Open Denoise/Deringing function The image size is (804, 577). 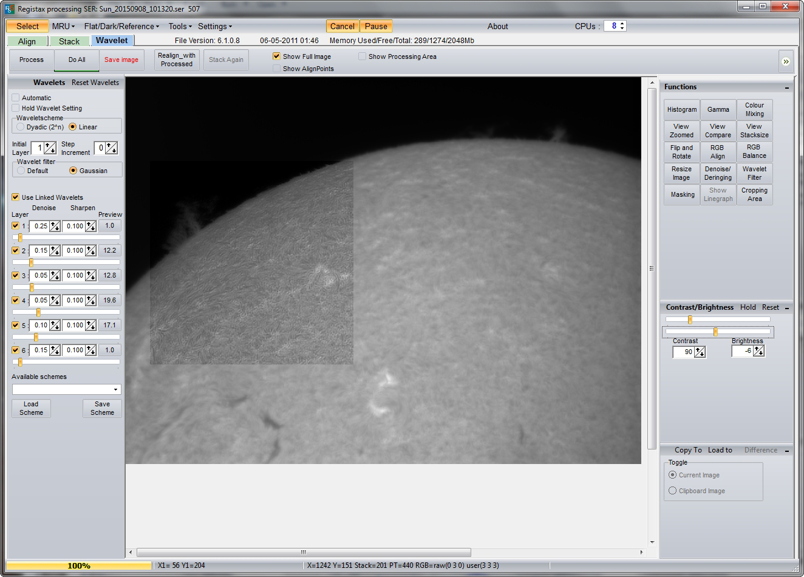pyautogui.click(x=718, y=173)
